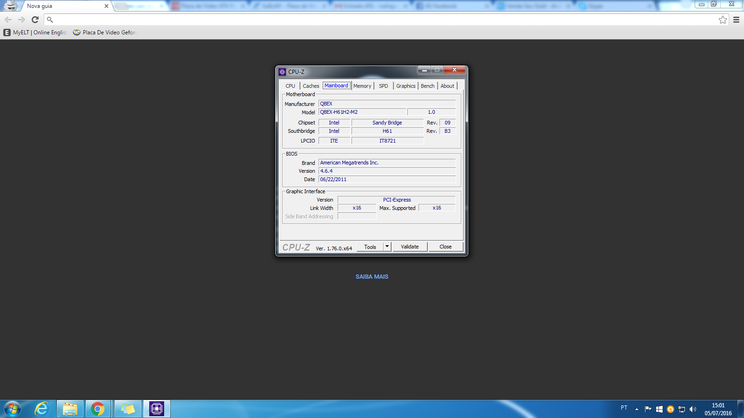Screen dimensions: 744x418
Task: Click the Validate button
Action: (410, 247)
